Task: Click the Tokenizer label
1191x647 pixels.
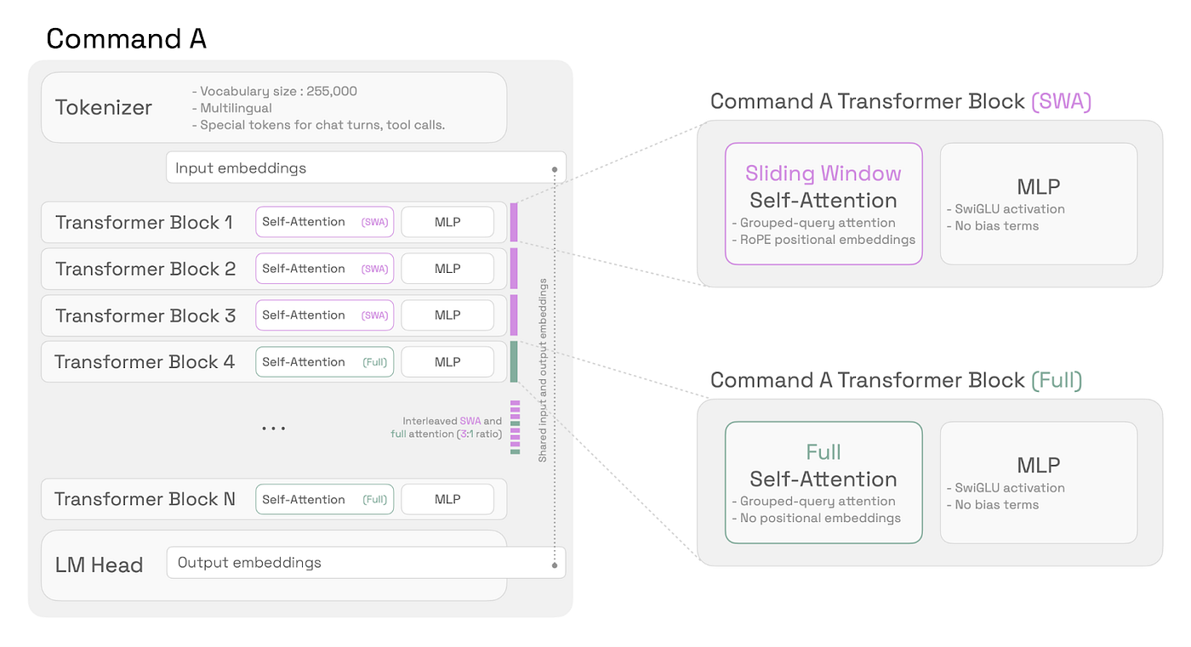Action: click(104, 108)
